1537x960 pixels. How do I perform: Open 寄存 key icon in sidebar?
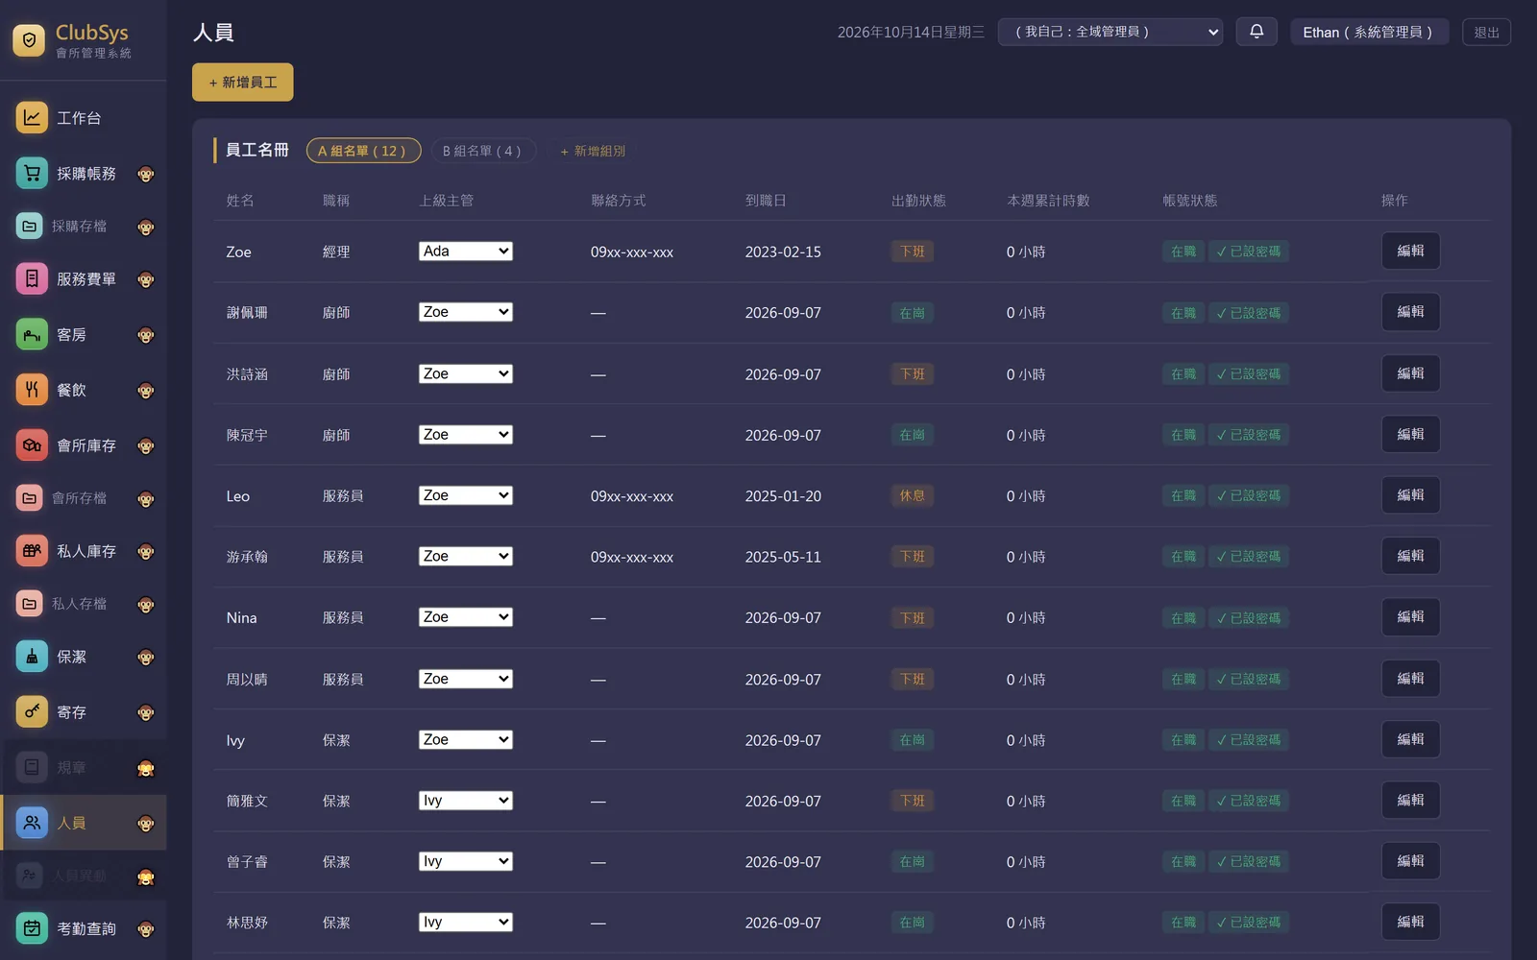[x=32, y=712]
